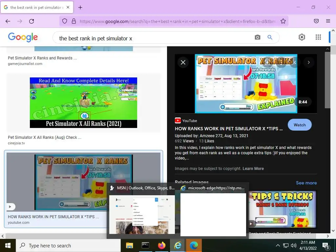The width and height of the screenshot is (336, 252).
Task: Click the Google logo
Action: point(23,37)
